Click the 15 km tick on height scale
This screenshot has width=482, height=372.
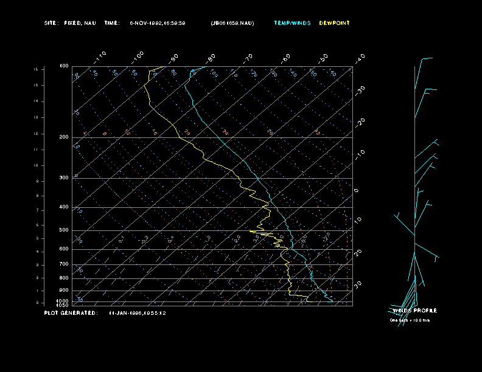pyautogui.click(x=36, y=85)
